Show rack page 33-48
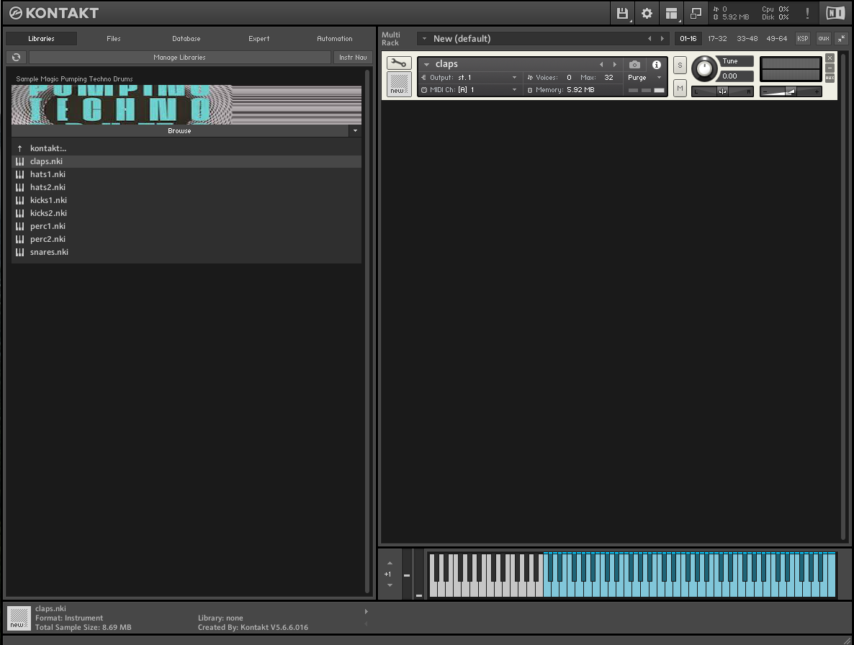The image size is (854, 645). 747,39
